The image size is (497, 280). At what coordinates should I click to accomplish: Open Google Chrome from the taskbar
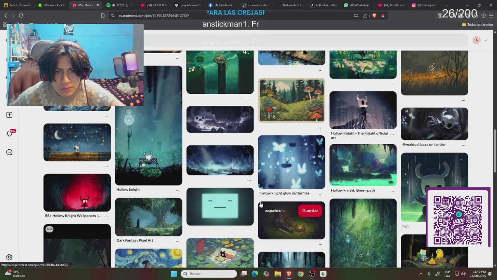(x=300, y=274)
